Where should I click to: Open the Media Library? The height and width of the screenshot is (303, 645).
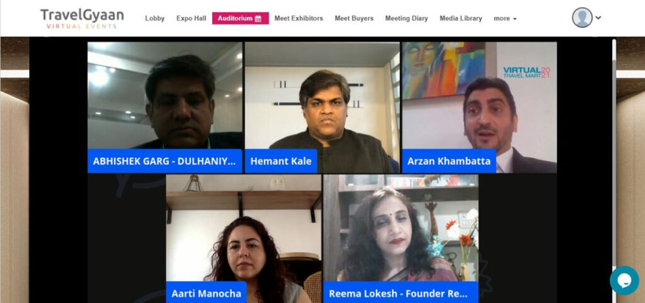pos(460,18)
